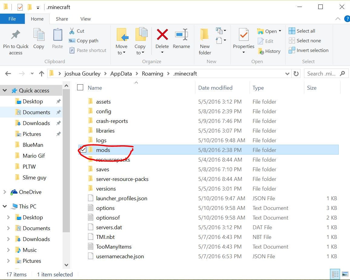Switch to Large icons view in status bar

pos(345,274)
